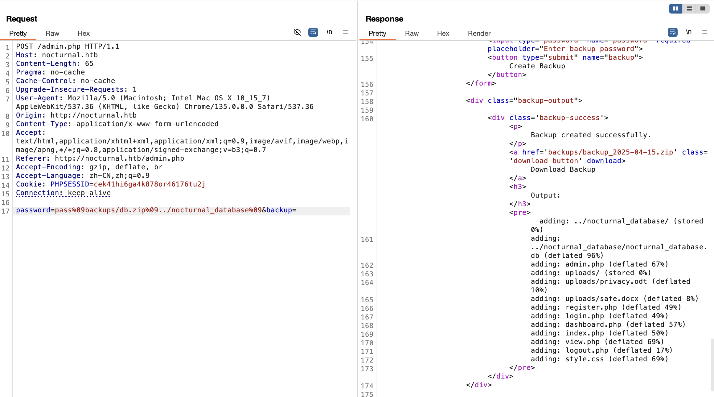Click the backup-output div line

coord(524,101)
